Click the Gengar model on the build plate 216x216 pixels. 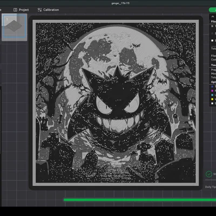116,103
